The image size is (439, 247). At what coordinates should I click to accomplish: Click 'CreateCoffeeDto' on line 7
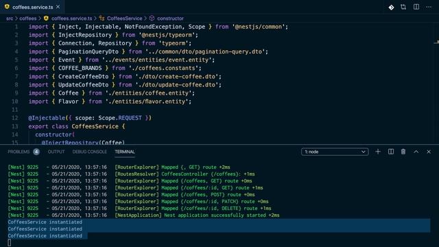(x=83, y=76)
